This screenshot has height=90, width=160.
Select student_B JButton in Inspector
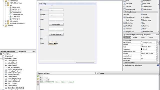(x=14, y=81)
